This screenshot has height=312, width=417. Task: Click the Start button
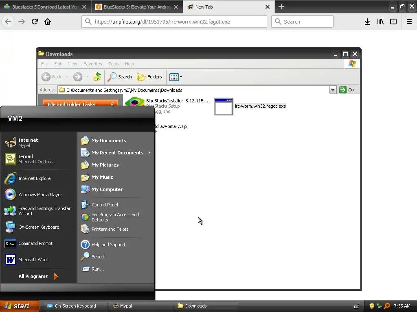(20, 306)
